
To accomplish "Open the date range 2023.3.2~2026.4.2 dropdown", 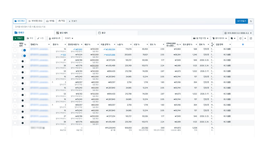I will pyautogui.click(x=238, y=33).
